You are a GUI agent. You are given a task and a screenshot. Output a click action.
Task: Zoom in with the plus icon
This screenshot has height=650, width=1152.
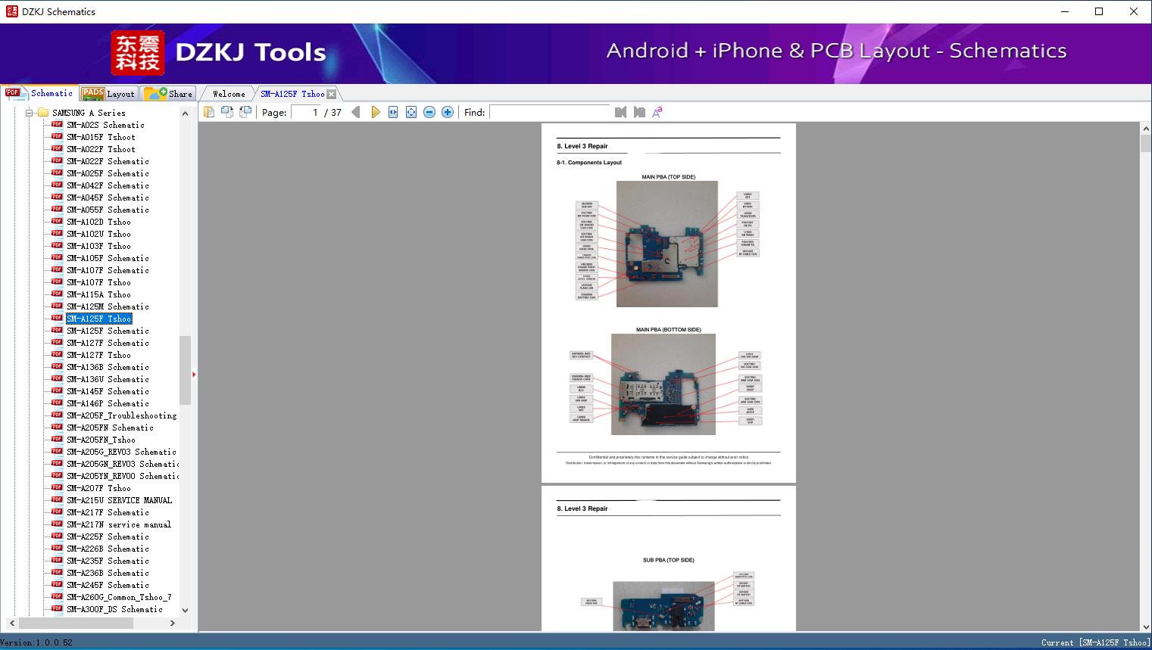coord(448,112)
